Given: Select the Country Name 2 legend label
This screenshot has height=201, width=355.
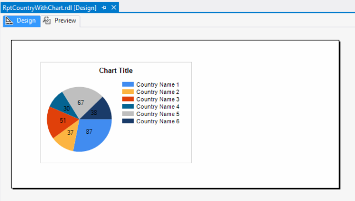Looking at the screenshot, I should 158,92.
